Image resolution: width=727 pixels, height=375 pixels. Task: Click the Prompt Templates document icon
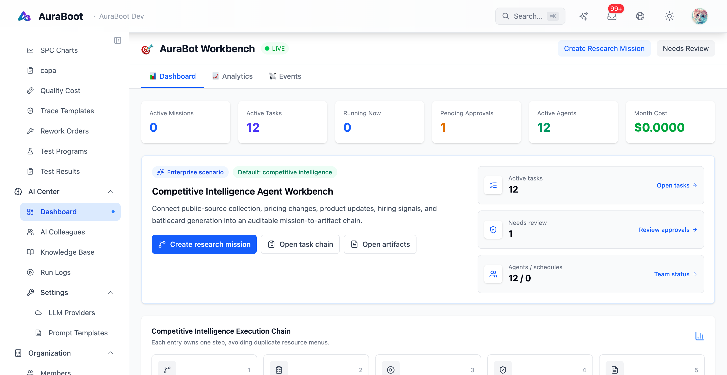pyautogui.click(x=38, y=333)
